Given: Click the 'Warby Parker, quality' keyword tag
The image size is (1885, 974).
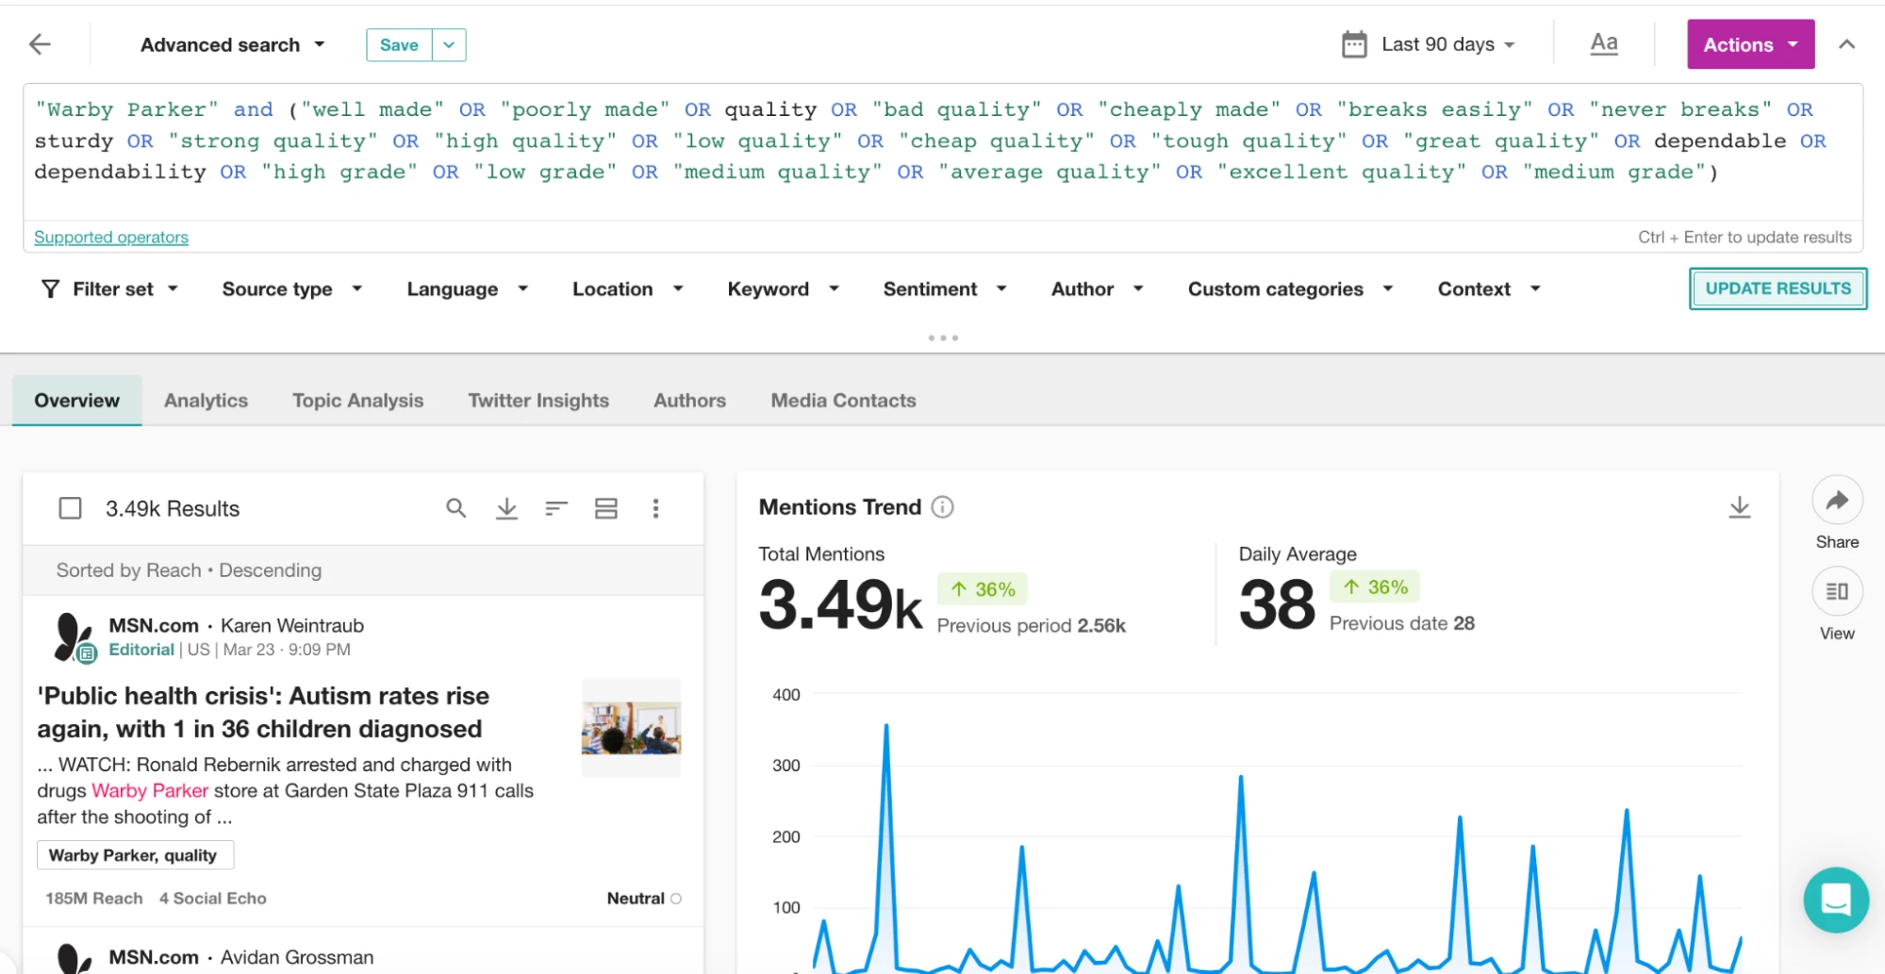Looking at the screenshot, I should 135,855.
